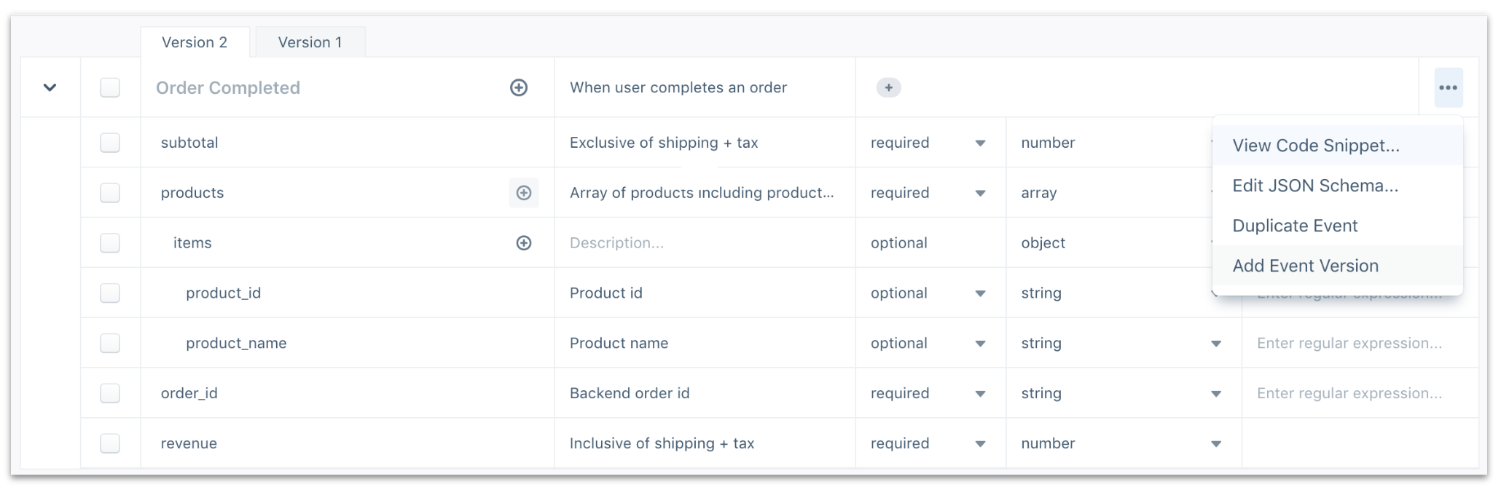Viewport: 1501px width, 495px height.
Task: Choose Add Event Version option
Action: pyautogui.click(x=1305, y=266)
